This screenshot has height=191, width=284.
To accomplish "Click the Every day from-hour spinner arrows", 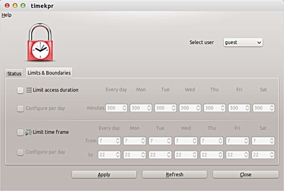I will (x=118, y=141).
